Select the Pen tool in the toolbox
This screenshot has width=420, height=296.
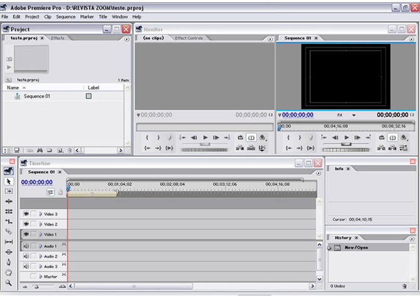(x=9, y=262)
